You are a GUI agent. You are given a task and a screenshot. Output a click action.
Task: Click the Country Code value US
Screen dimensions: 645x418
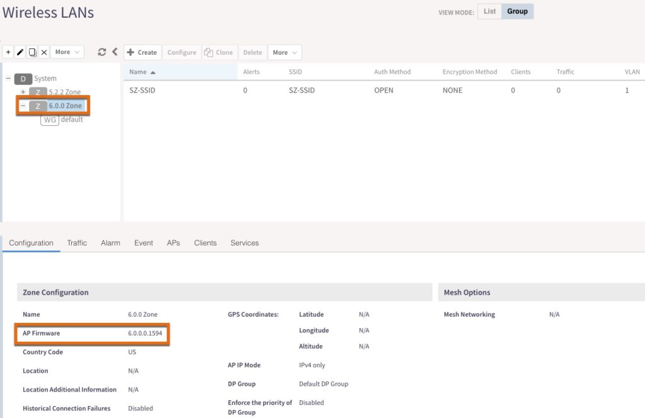pos(132,353)
